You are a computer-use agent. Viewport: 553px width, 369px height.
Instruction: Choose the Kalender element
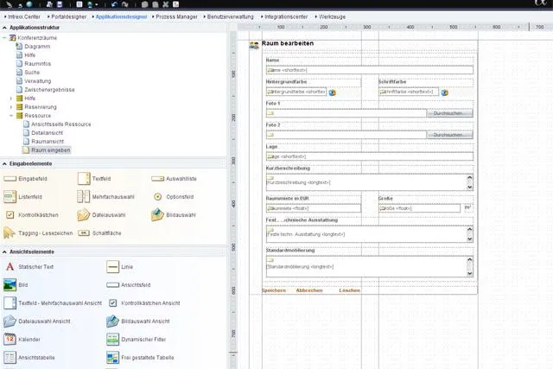coord(22,340)
